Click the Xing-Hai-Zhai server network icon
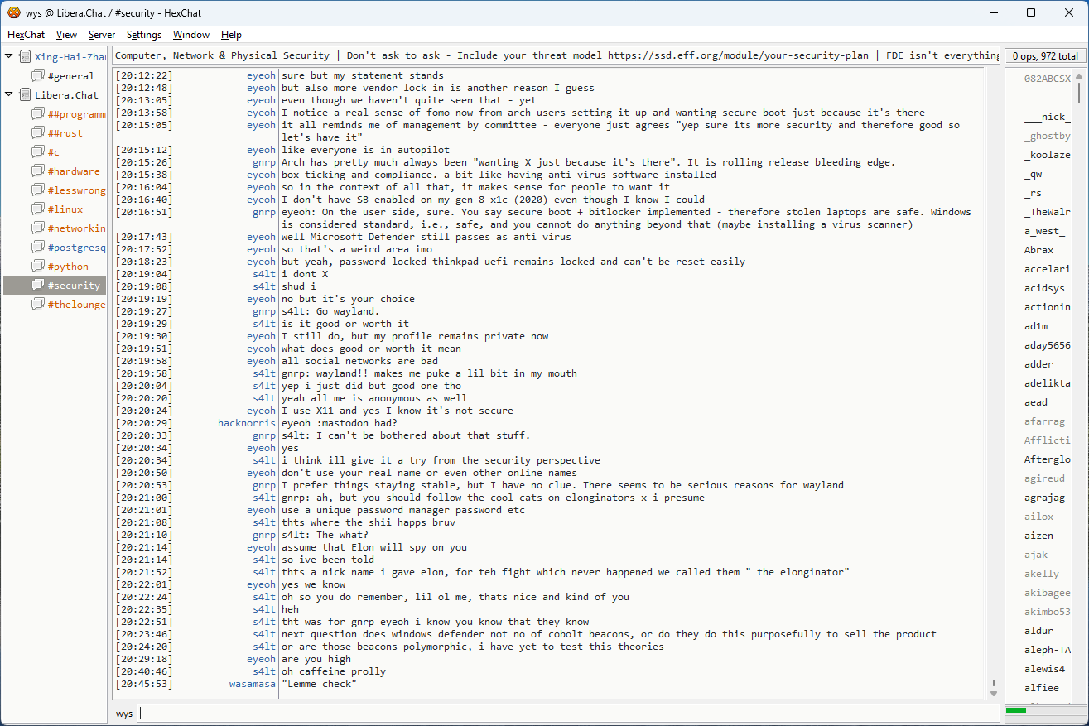The height and width of the screenshot is (726, 1089). click(25, 56)
